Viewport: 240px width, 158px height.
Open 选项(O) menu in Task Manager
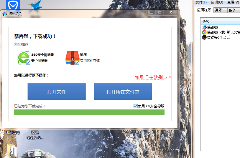point(217,2)
